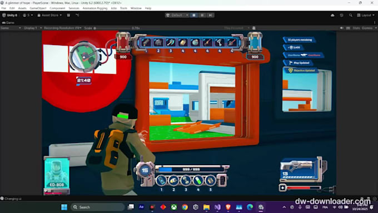378x213 pixels.
Task: Select the Game view tab
Action: coord(8,23)
